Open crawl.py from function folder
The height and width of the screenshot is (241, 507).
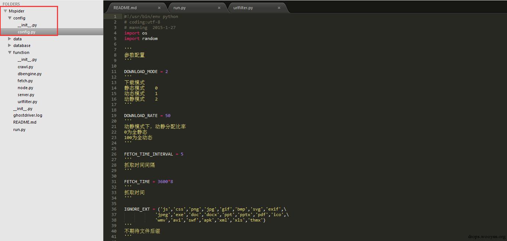coord(25,67)
